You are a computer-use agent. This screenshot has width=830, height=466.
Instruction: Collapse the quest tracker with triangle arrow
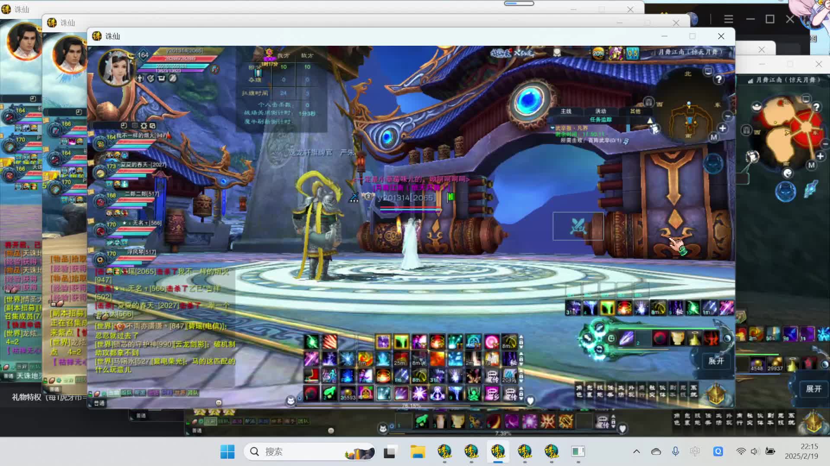pos(650,120)
